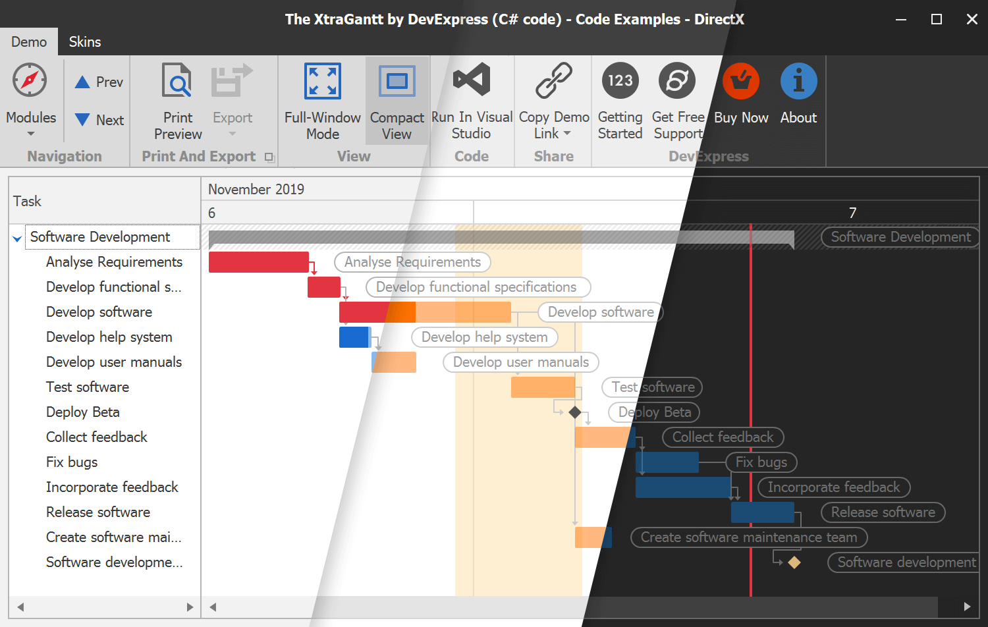This screenshot has height=627, width=988.
Task: Click the Print Preview icon
Action: pyautogui.click(x=177, y=80)
